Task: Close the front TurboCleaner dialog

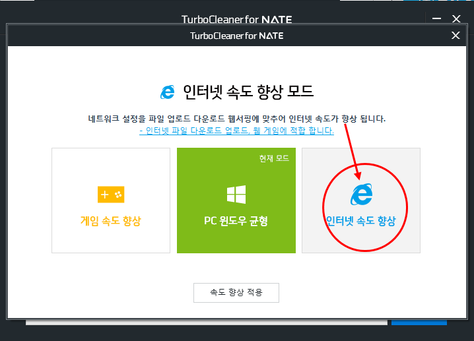Action: click(456, 36)
